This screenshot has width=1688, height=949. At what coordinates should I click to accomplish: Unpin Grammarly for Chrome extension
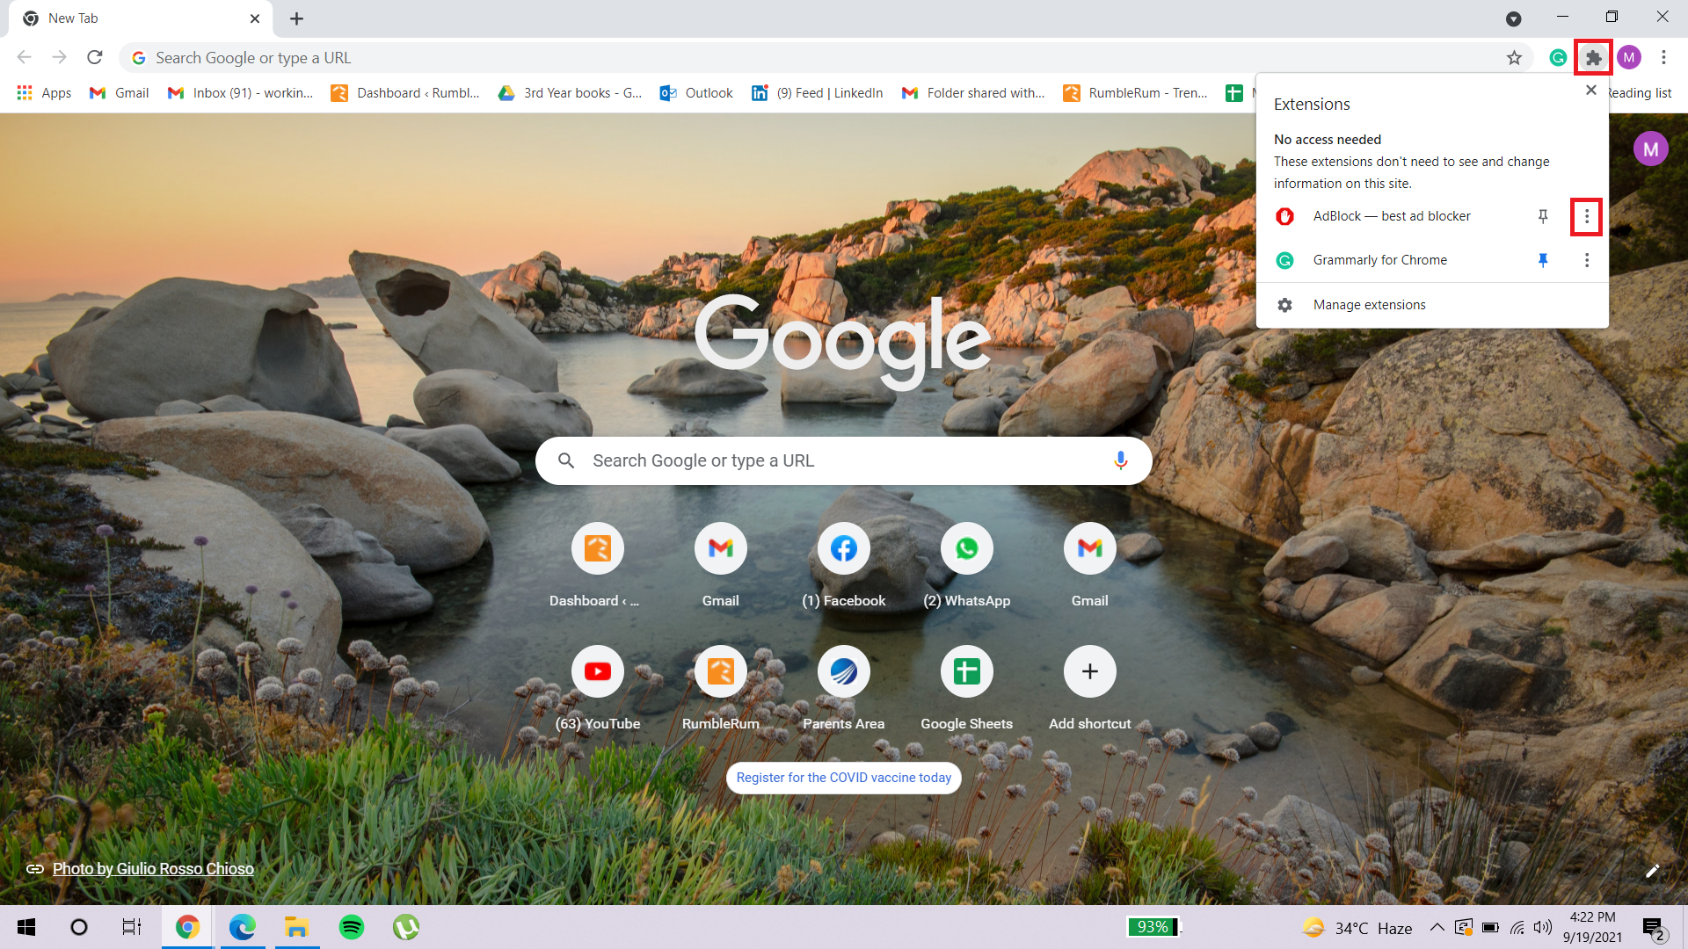point(1543,260)
